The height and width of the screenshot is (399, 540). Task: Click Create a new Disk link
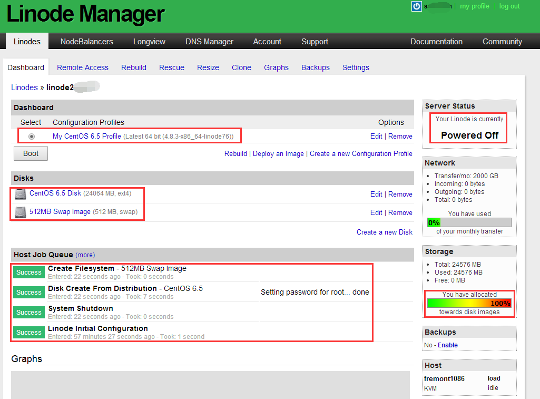[385, 232]
